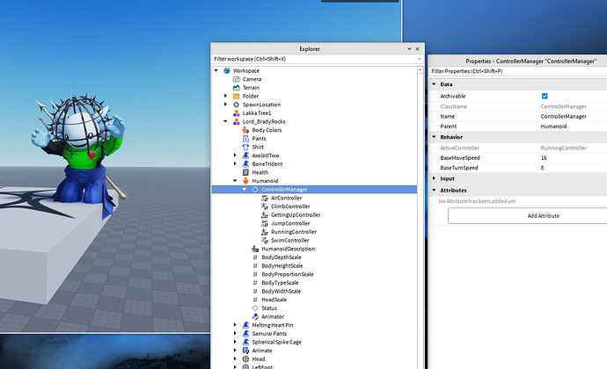
Task: Collapse the Data properties section
Action: point(433,84)
